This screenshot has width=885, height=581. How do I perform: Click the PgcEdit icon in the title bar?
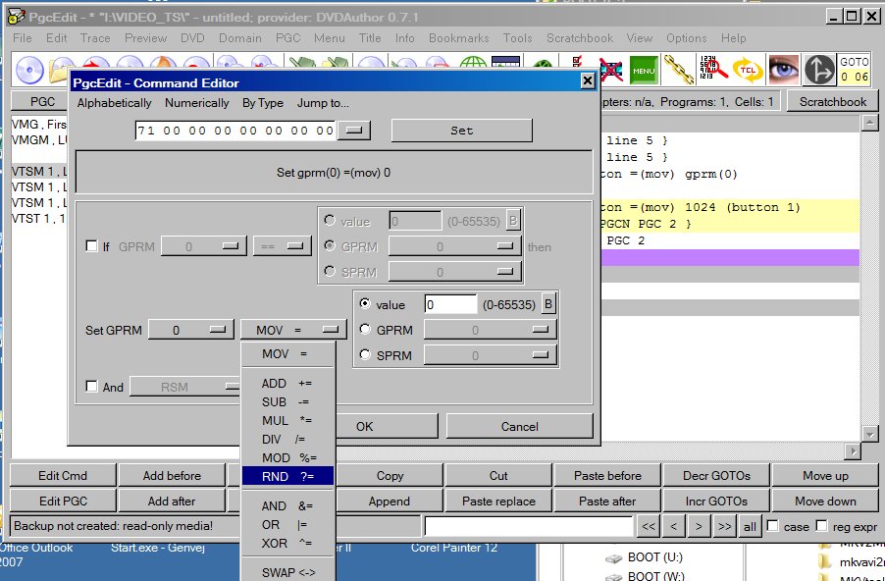[16, 17]
